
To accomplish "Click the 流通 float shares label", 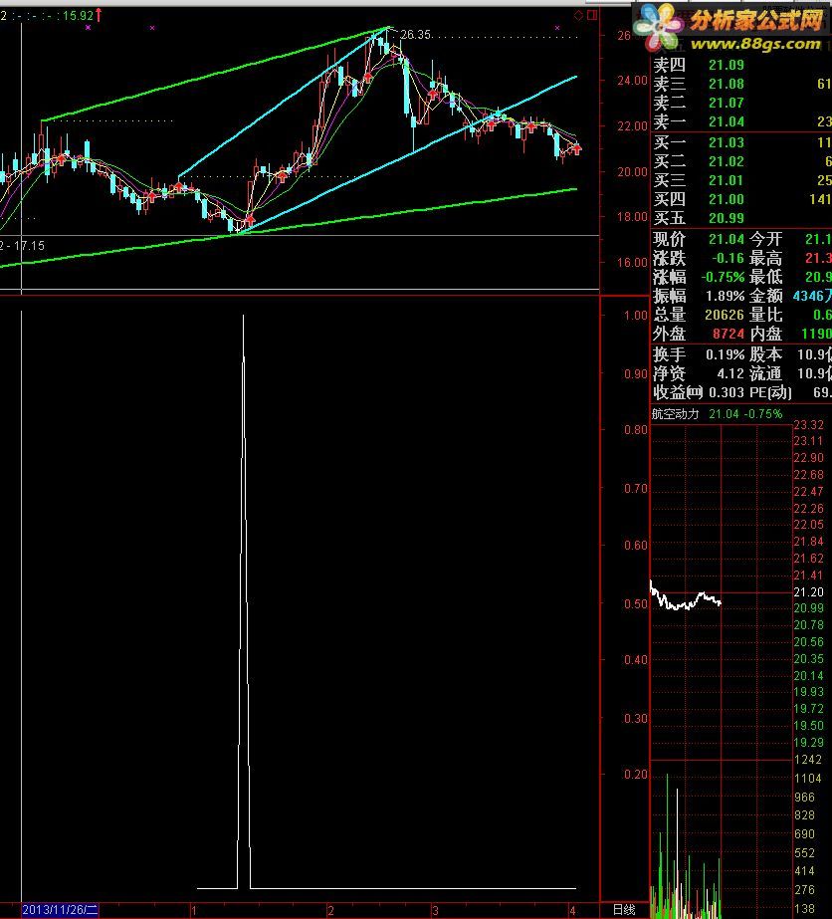I will (765, 373).
